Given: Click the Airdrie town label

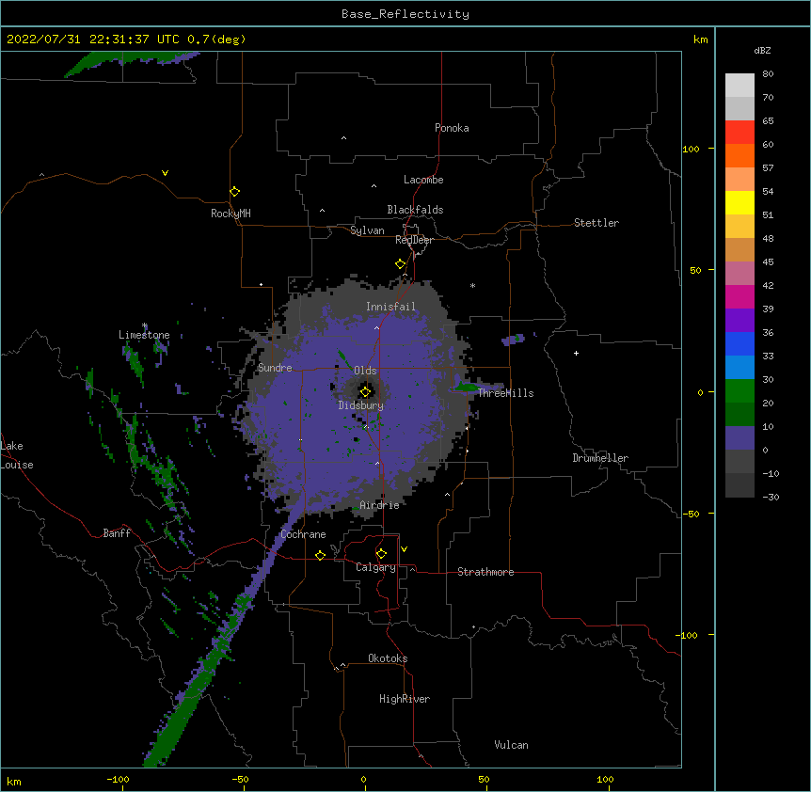Looking at the screenshot, I should tap(379, 505).
